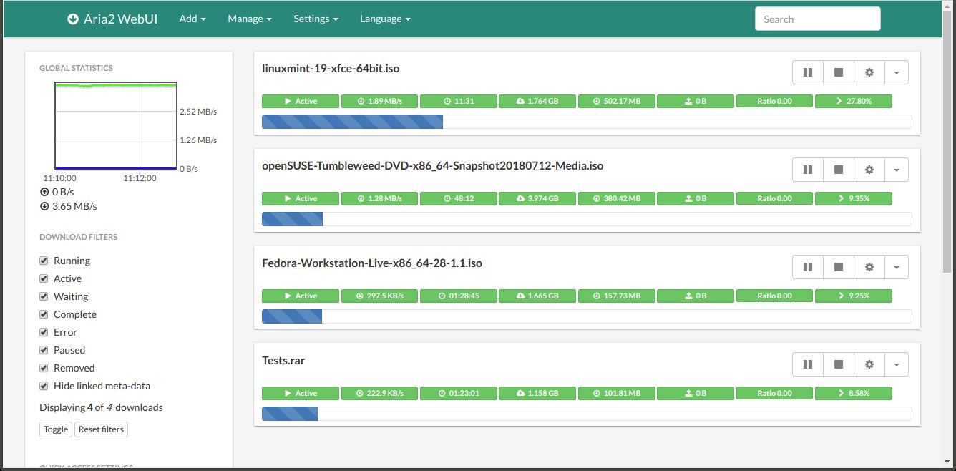Open the Add menu
Screen dimensions: 956x471
point(192,19)
